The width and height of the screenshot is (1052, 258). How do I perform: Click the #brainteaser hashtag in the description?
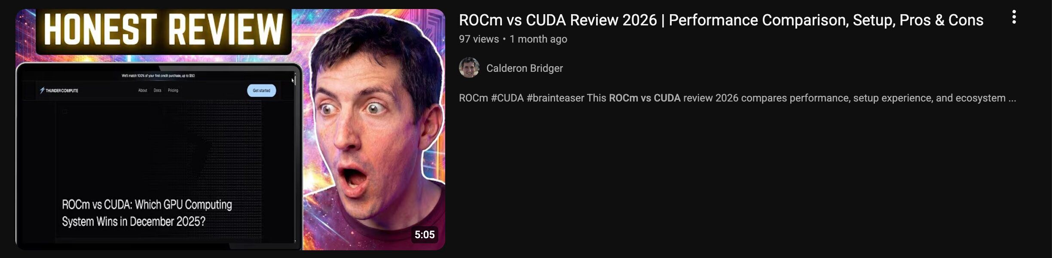coord(555,98)
